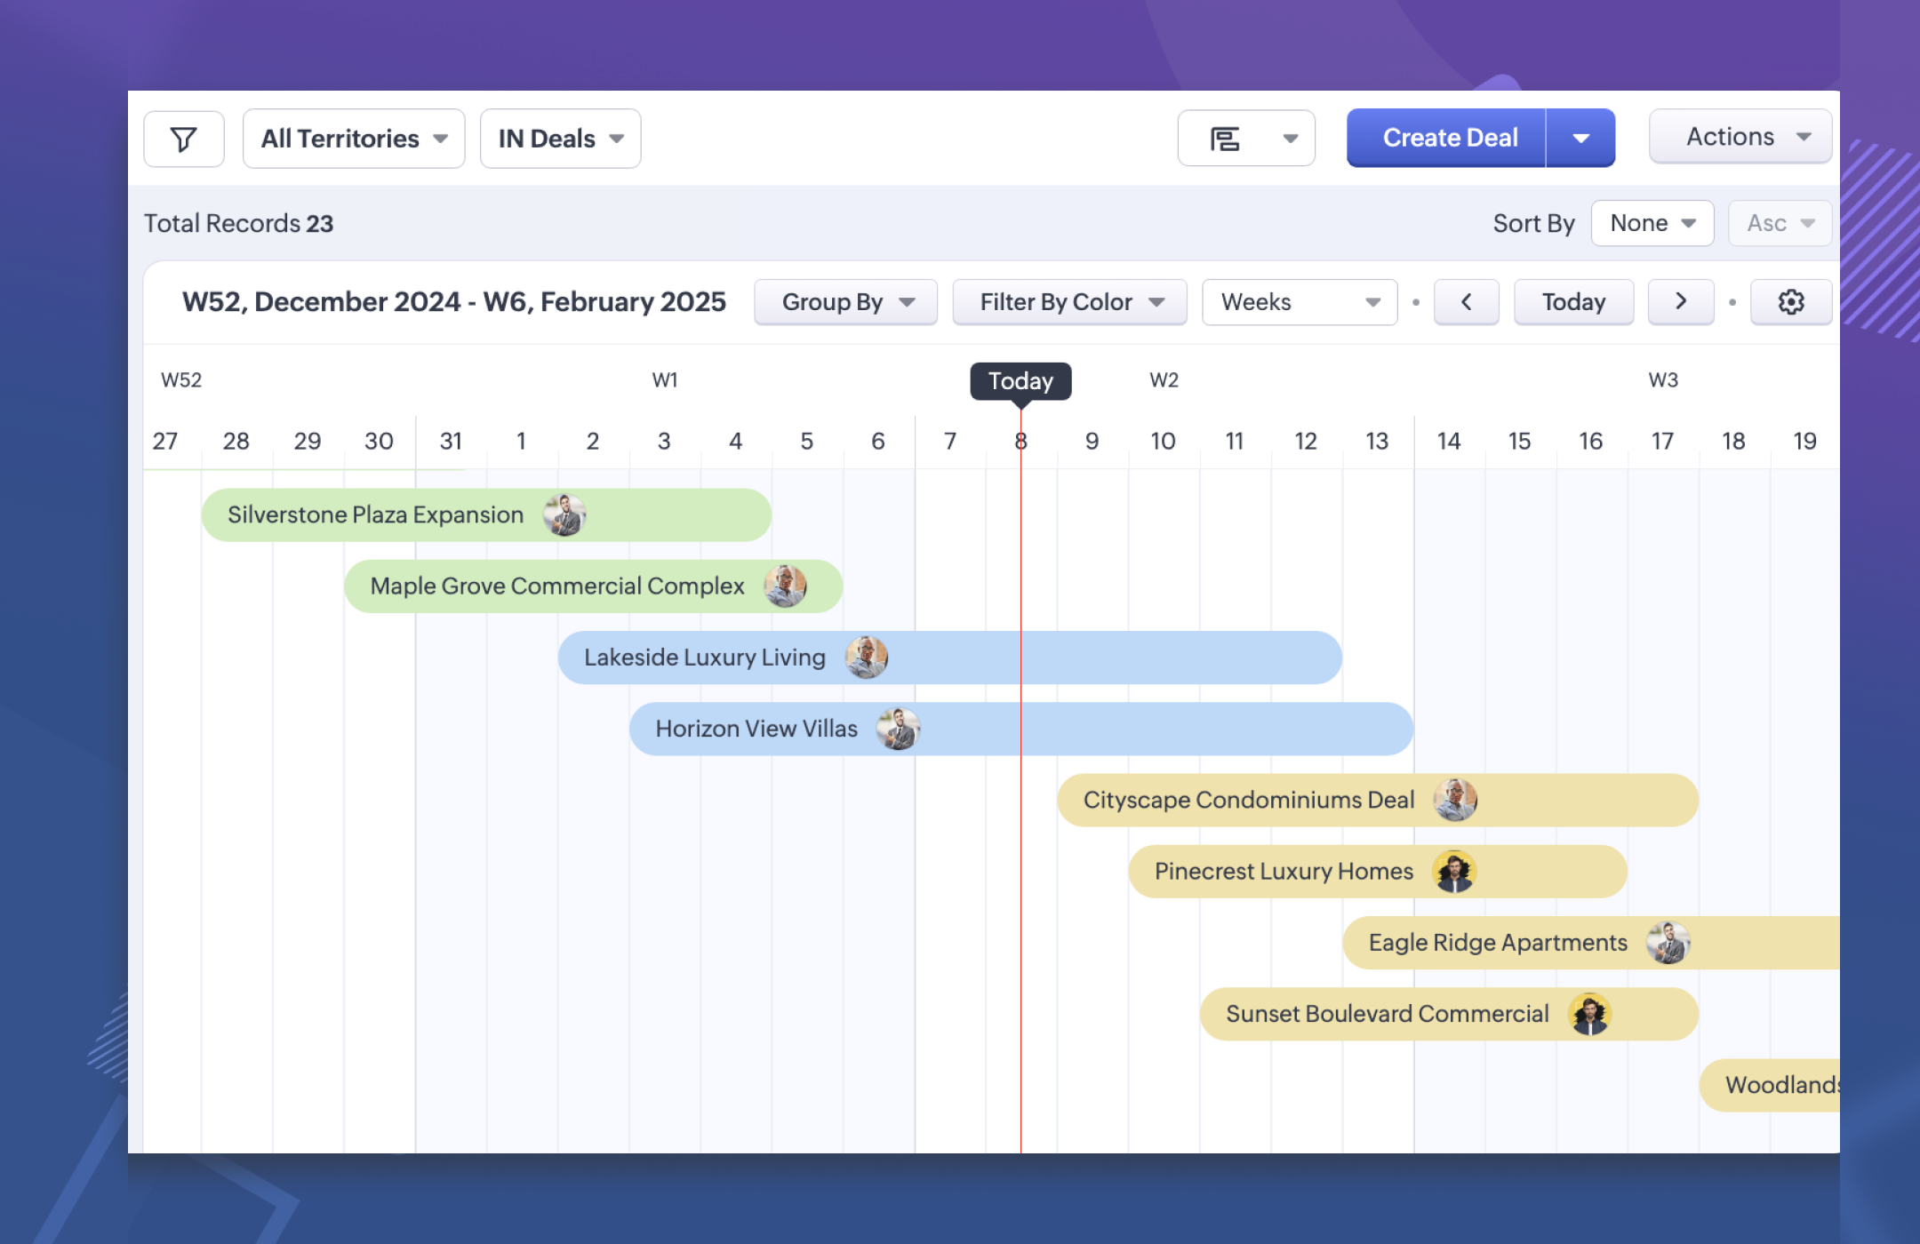Image resolution: width=1920 pixels, height=1244 pixels.
Task: Click the filter funnel icon
Action: point(183,139)
